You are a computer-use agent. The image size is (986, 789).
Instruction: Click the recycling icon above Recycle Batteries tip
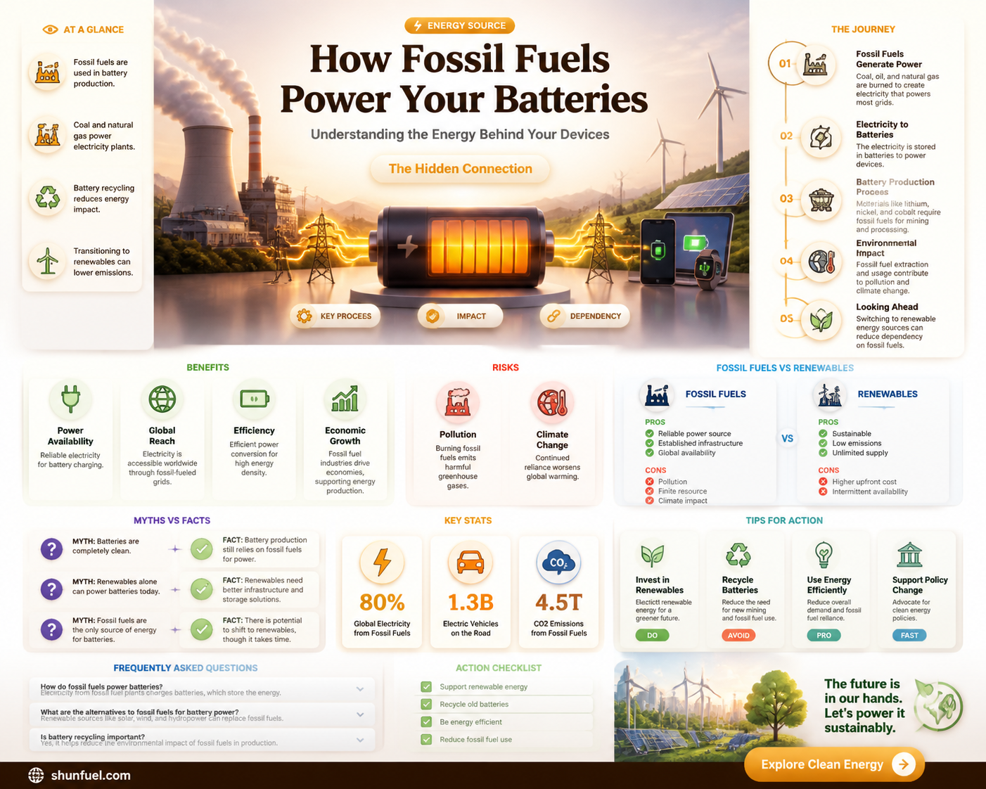(x=738, y=555)
